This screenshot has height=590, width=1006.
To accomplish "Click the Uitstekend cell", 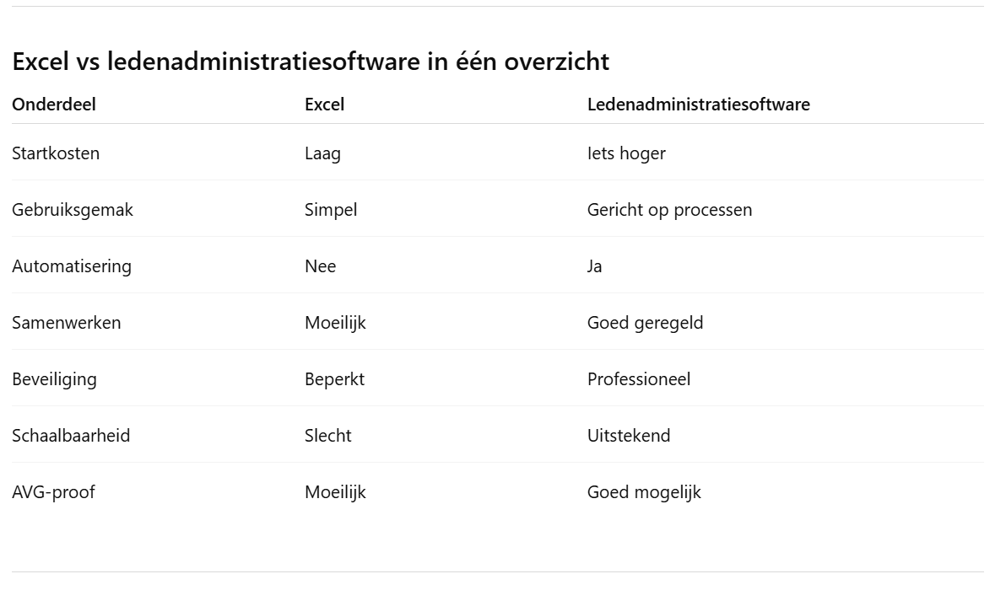I will (629, 436).
